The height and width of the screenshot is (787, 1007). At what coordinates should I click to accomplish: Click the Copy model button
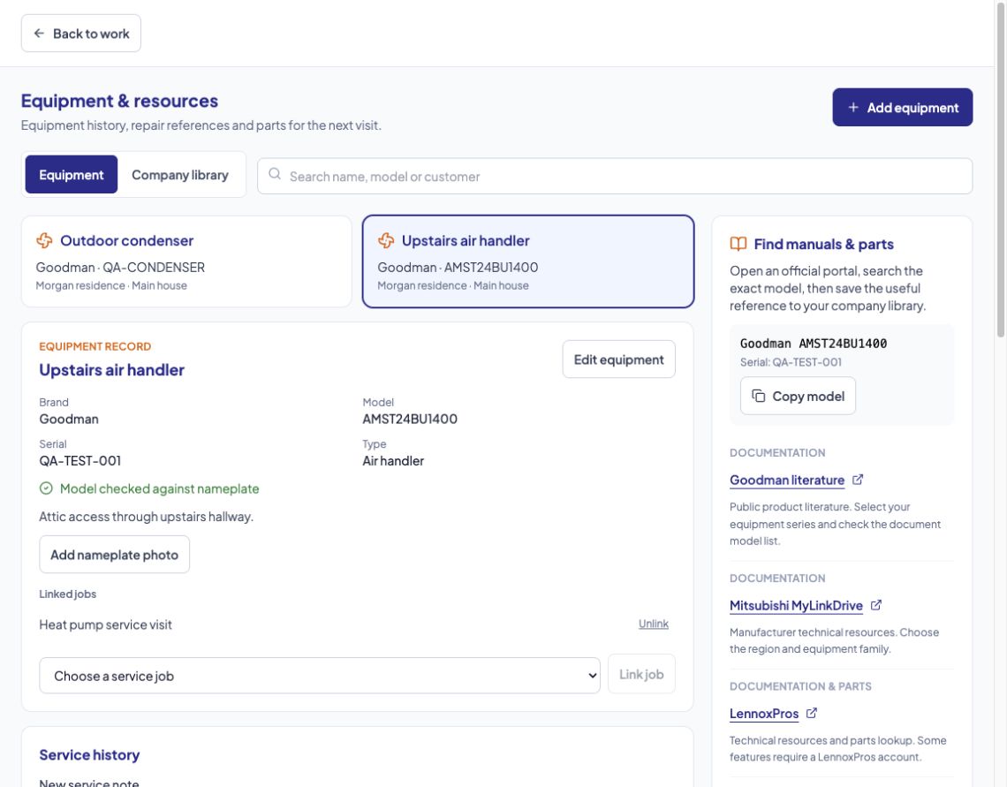(x=798, y=396)
